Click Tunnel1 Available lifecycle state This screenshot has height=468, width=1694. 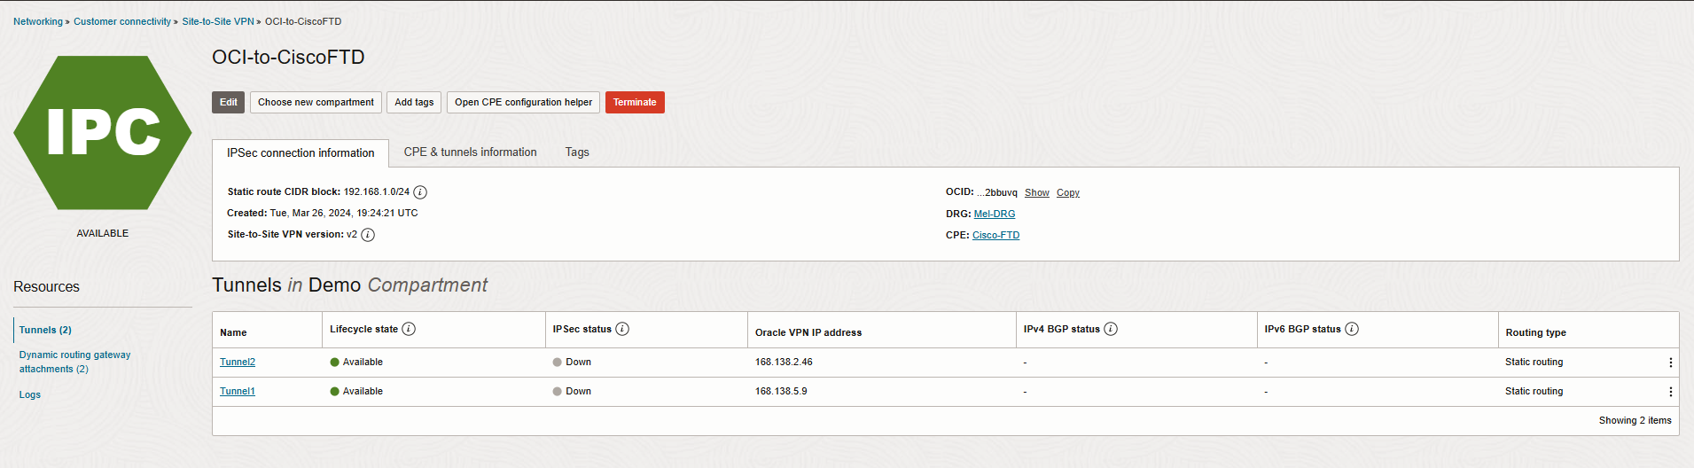click(356, 392)
